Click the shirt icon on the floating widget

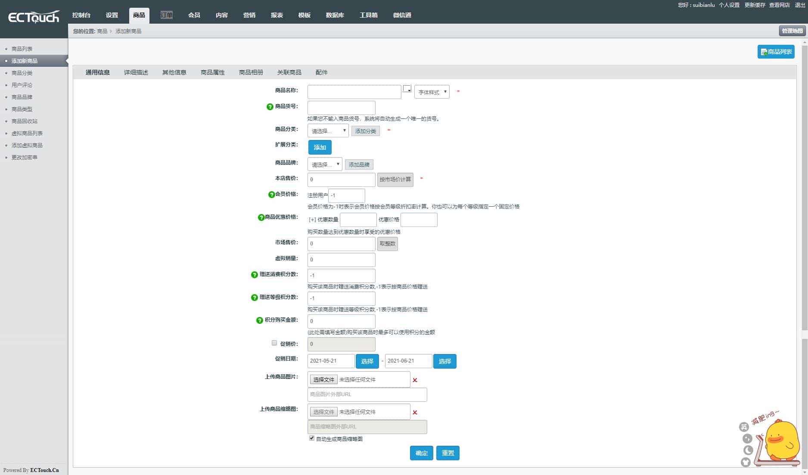[746, 462]
